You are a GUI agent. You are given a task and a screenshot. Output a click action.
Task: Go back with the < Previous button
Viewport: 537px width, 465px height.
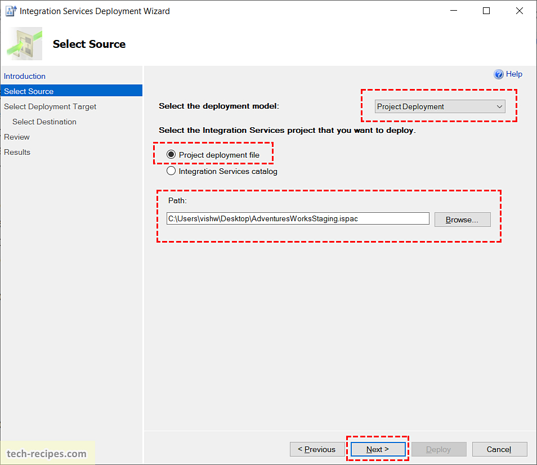point(317,449)
